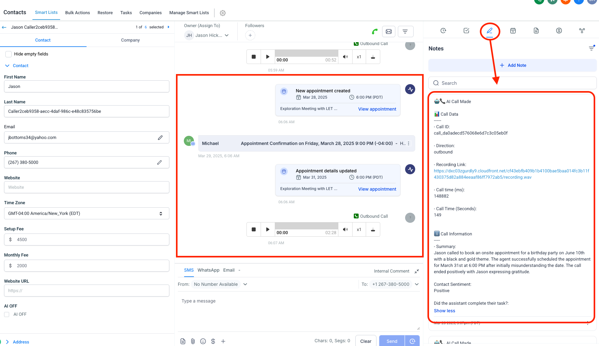The height and width of the screenshot is (346, 599).
Task: Click the attachment paperclip icon in composer
Action: point(193,341)
